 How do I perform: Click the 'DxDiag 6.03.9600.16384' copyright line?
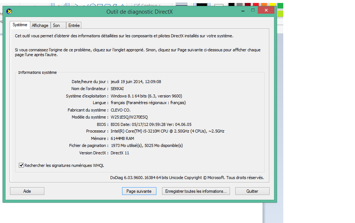pyautogui.click(x=187, y=178)
